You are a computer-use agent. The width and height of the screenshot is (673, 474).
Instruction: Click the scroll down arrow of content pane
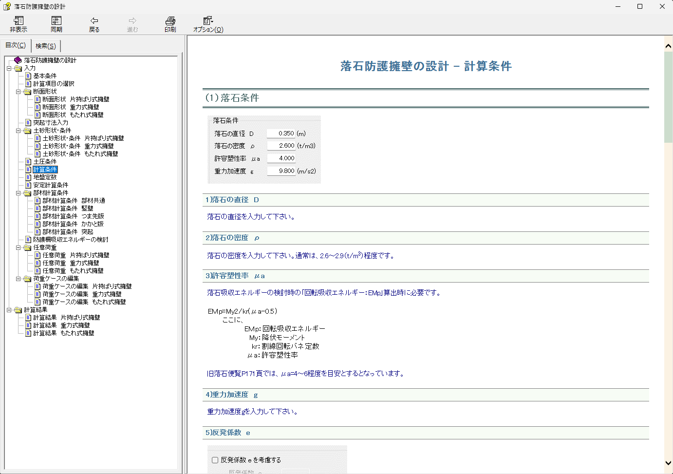tap(668, 463)
